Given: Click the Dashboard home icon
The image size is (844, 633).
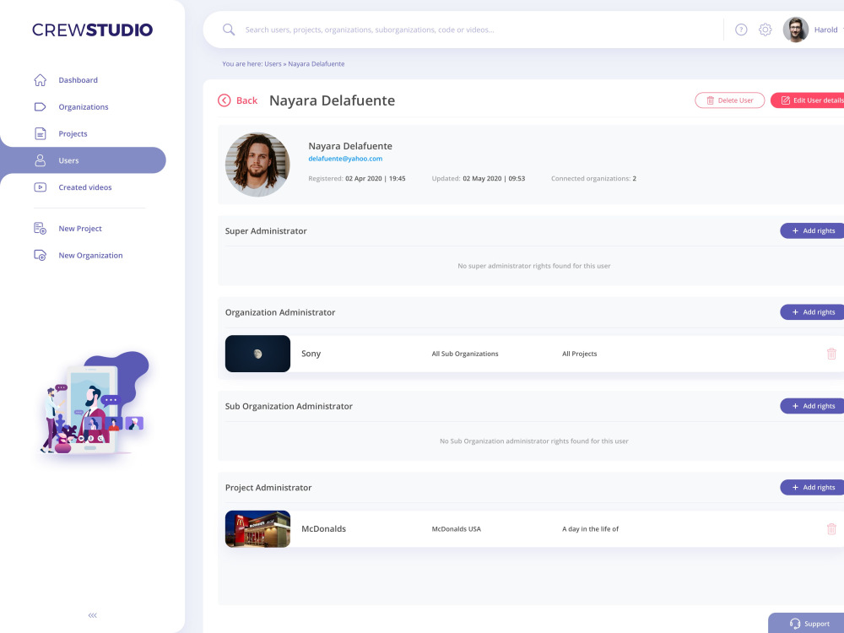Looking at the screenshot, I should (41, 80).
